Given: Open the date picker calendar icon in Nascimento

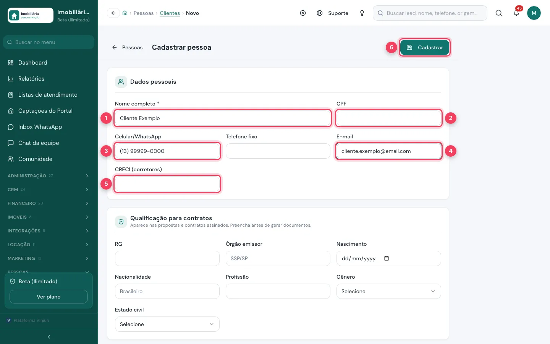Looking at the screenshot, I should 387,258.
